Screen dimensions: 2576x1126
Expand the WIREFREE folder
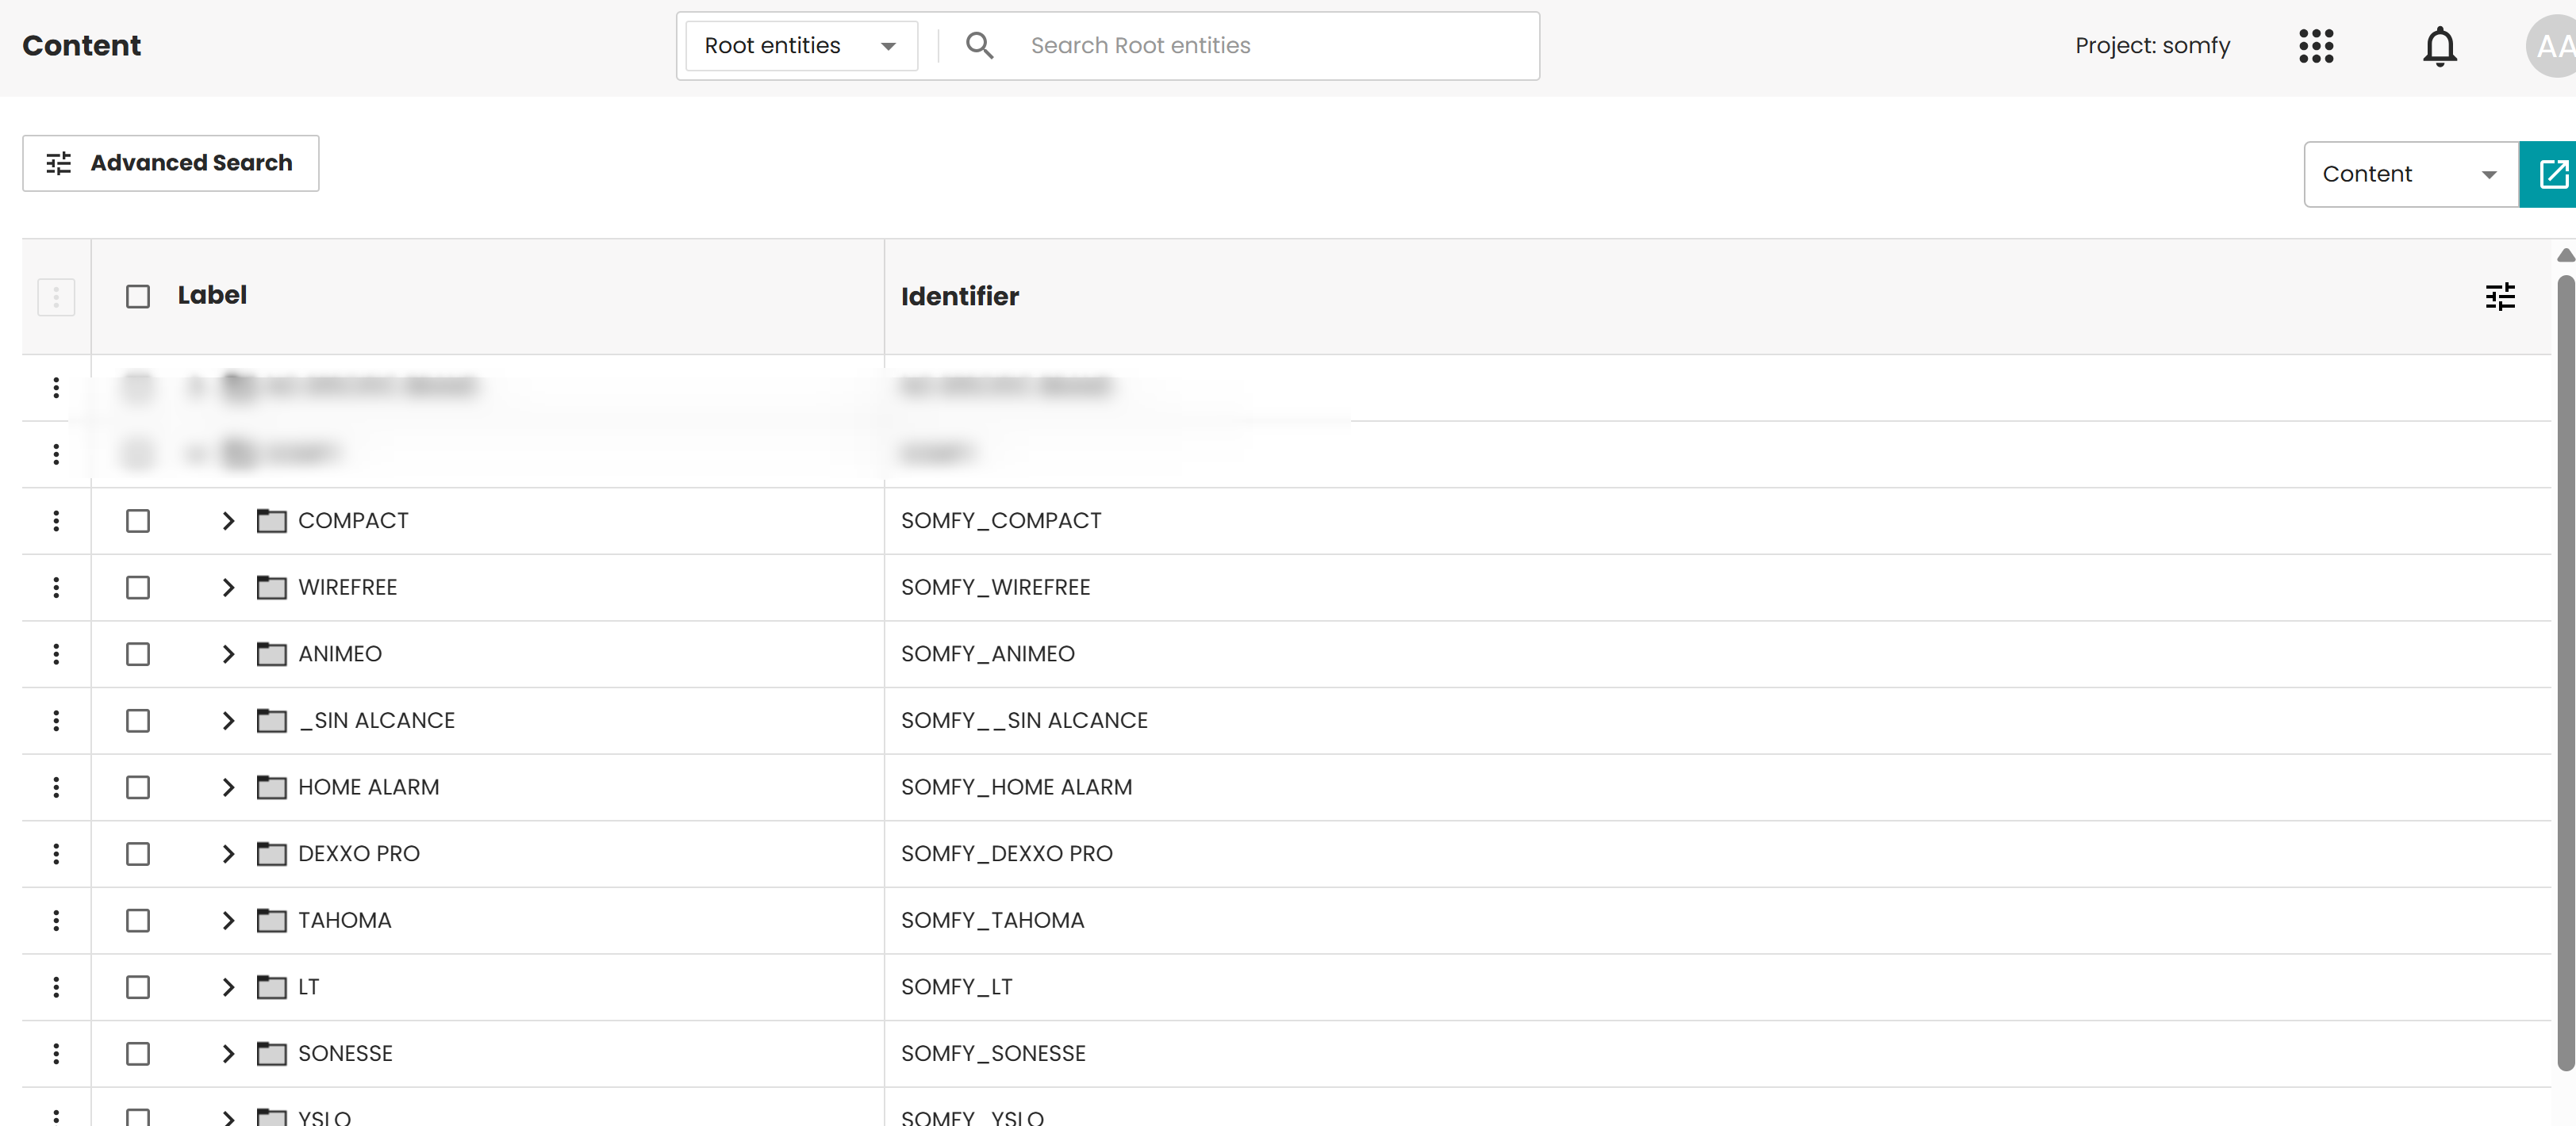coord(228,588)
